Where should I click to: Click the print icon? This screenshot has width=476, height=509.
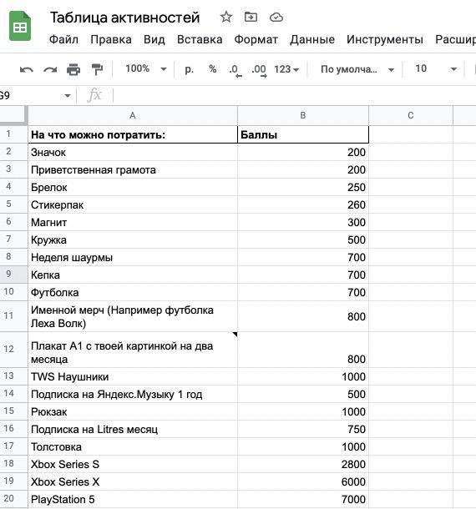tap(73, 69)
